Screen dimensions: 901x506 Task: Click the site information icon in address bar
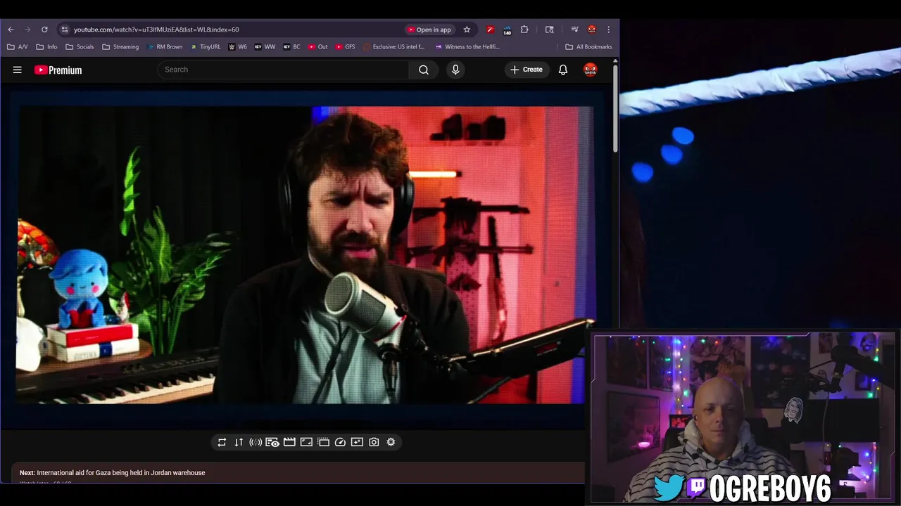tap(64, 30)
